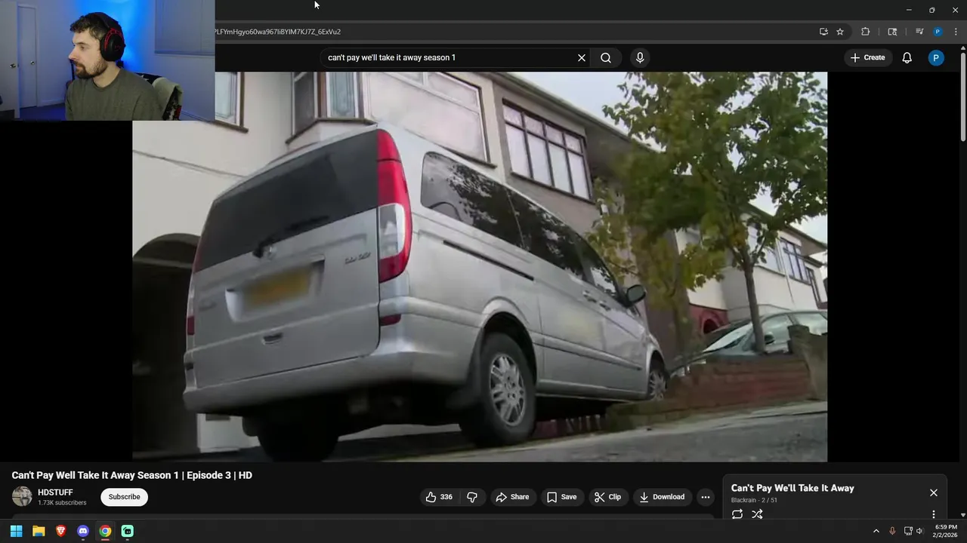
Task: Open File Explorer from the taskbar
Action: [39, 531]
